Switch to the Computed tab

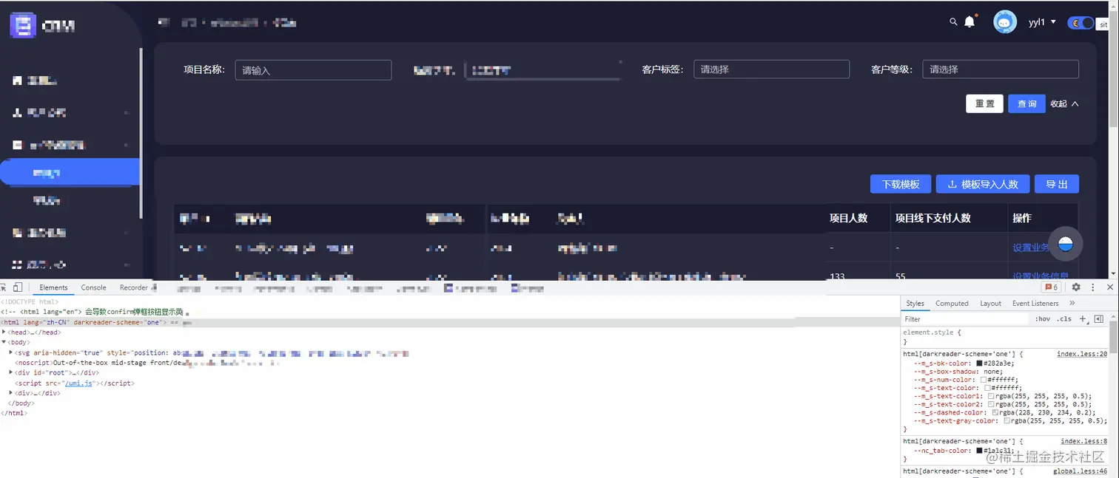(952, 303)
